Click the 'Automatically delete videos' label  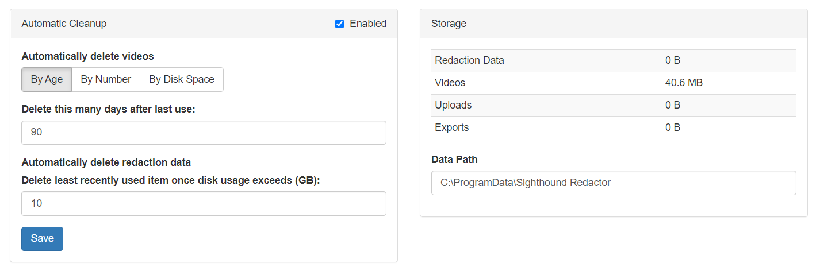pyautogui.click(x=87, y=56)
